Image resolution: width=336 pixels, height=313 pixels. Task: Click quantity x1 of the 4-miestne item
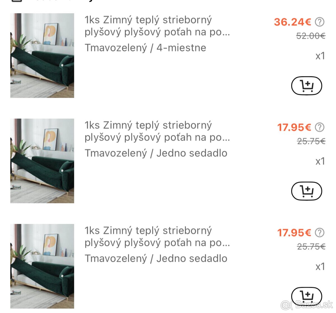click(319, 57)
